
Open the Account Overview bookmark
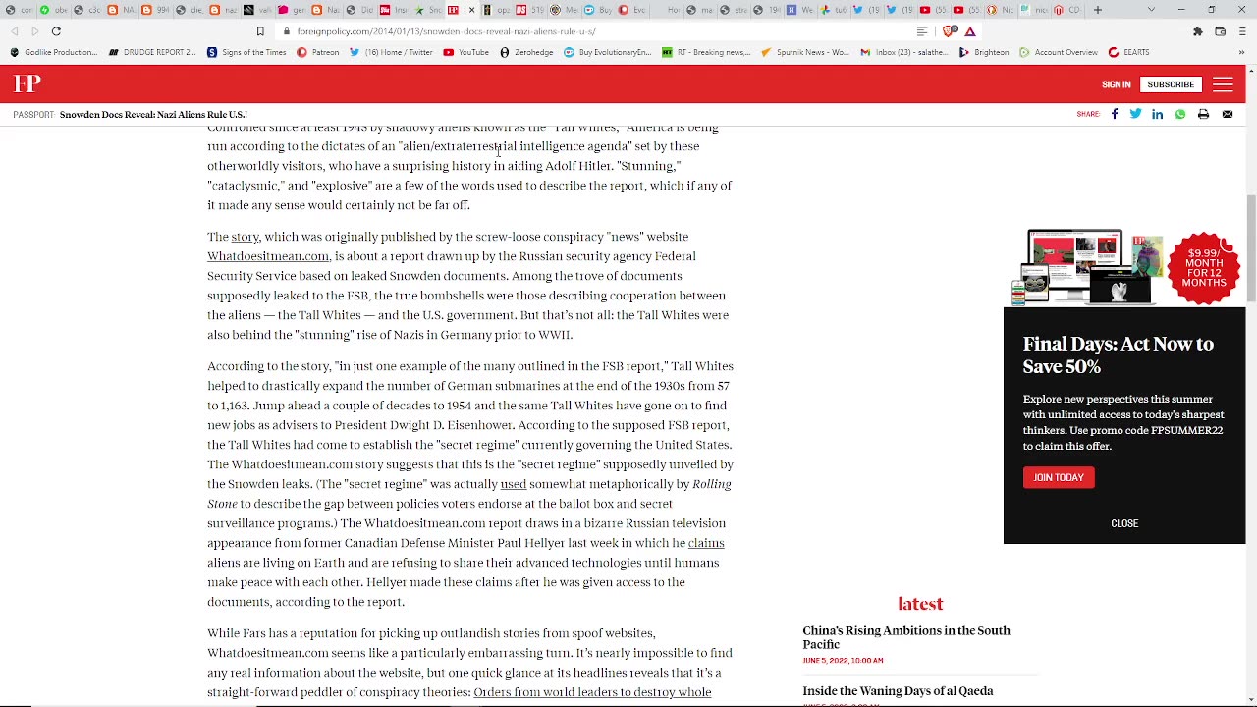click(x=1058, y=52)
